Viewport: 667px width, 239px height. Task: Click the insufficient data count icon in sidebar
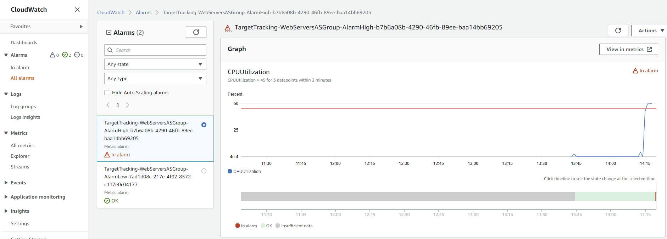[77, 55]
